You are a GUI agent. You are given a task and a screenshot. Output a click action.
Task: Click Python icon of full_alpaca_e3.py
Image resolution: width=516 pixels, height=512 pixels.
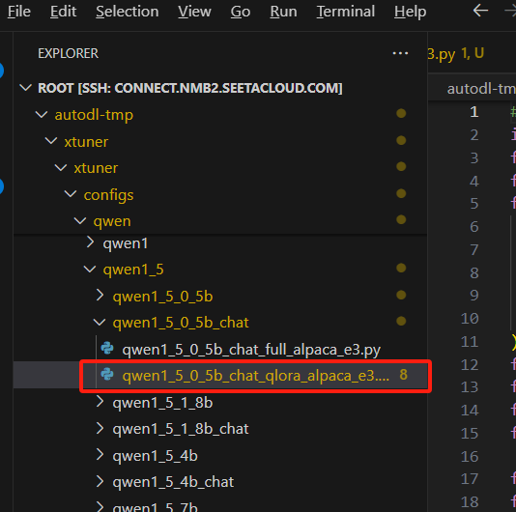[x=107, y=348]
